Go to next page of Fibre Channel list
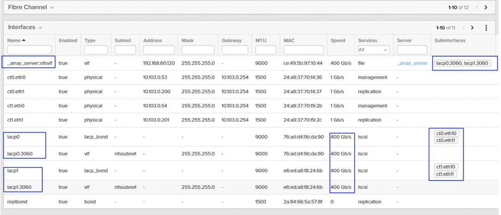Image resolution: width=501 pixels, height=215 pixels. tap(486, 7)
